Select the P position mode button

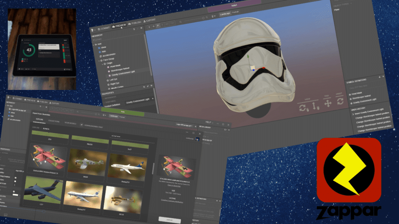click(158, 25)
